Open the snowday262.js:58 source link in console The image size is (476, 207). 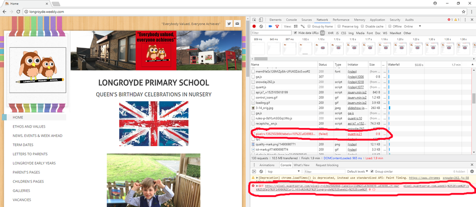[456, 177]
